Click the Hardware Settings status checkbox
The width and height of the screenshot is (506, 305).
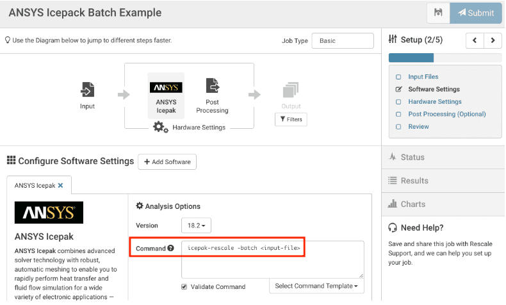(398, 102)
